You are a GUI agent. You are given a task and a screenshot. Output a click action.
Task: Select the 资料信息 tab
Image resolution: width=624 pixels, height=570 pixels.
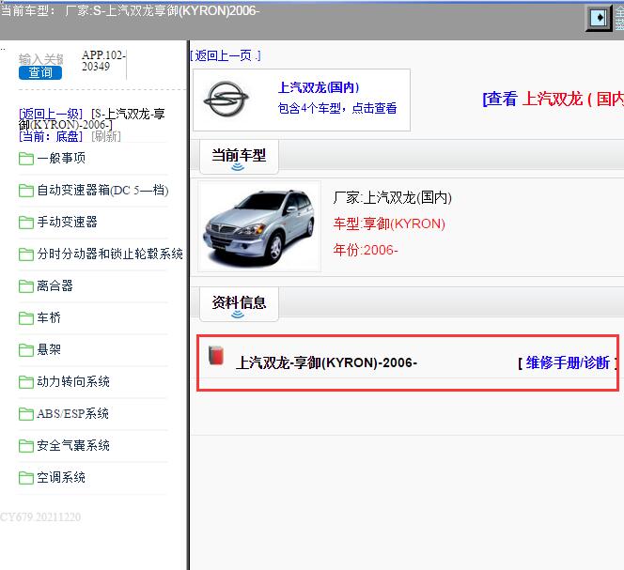(x=239, y=304)
